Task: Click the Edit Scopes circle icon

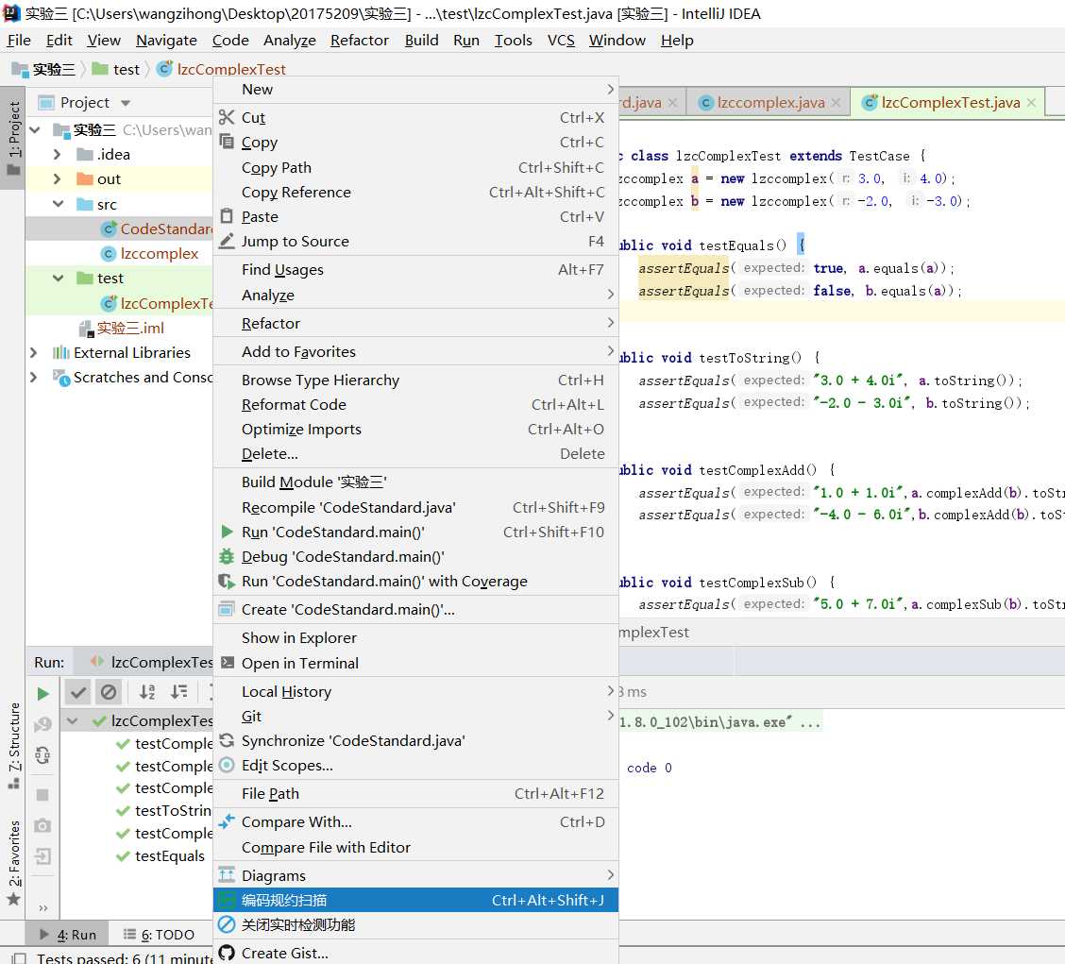Action: tap(227, 764)
